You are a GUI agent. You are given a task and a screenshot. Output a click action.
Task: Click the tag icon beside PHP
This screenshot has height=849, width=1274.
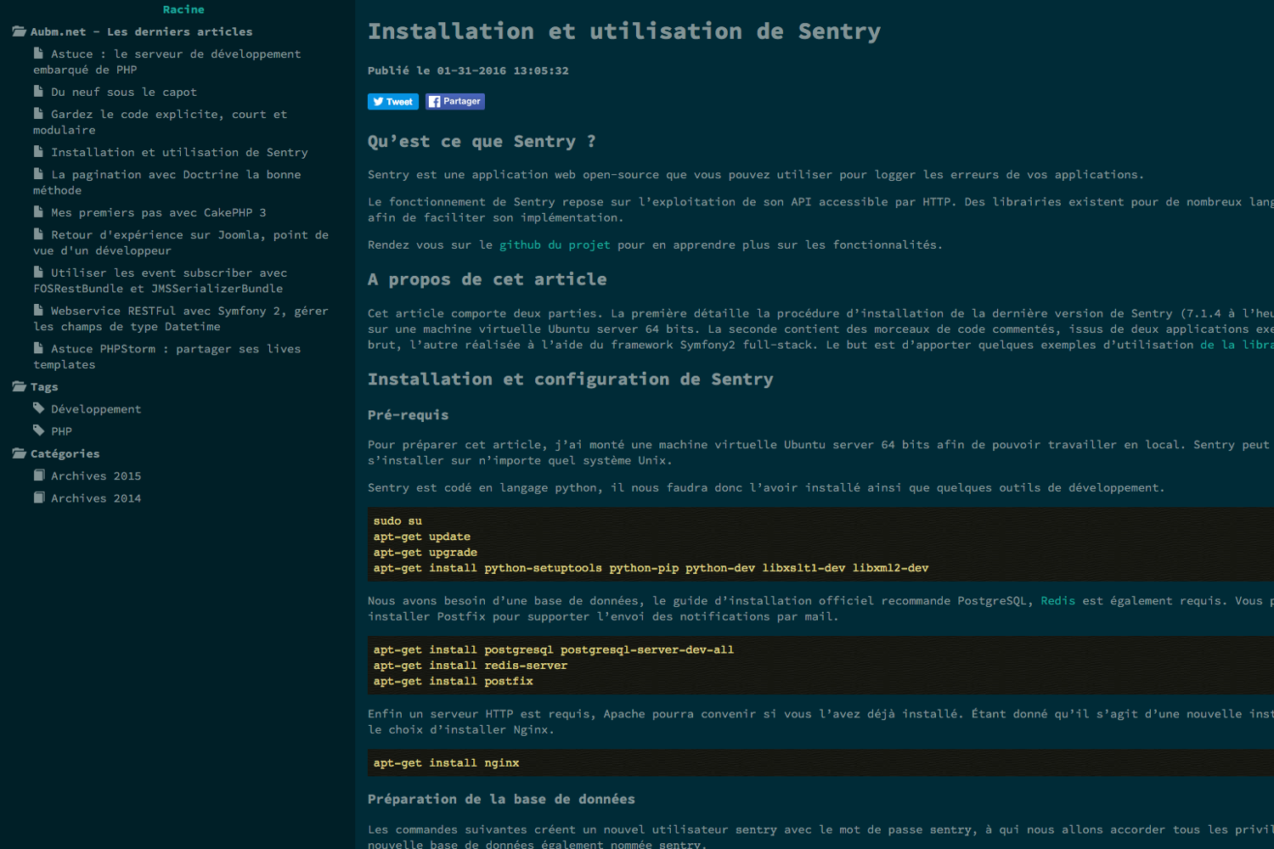coord(39,430)
